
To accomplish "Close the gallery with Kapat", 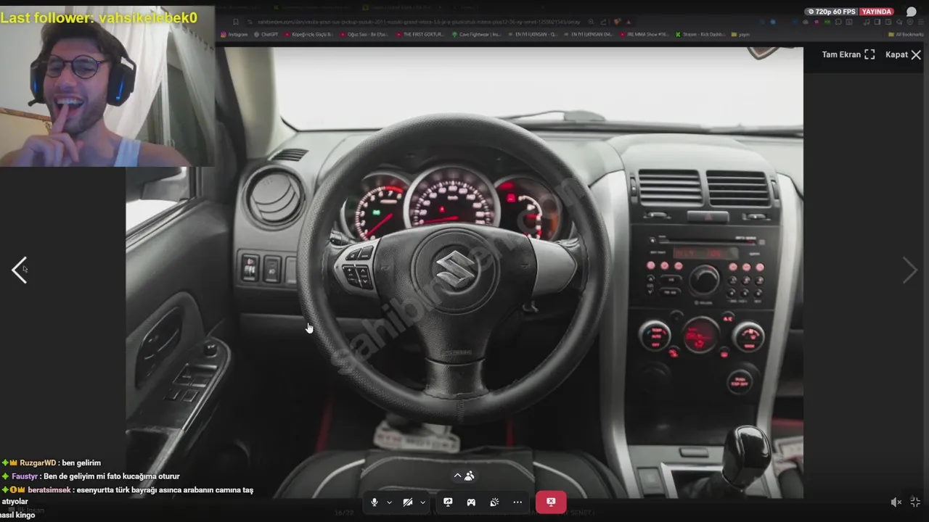I will click(x=904, y=54).
